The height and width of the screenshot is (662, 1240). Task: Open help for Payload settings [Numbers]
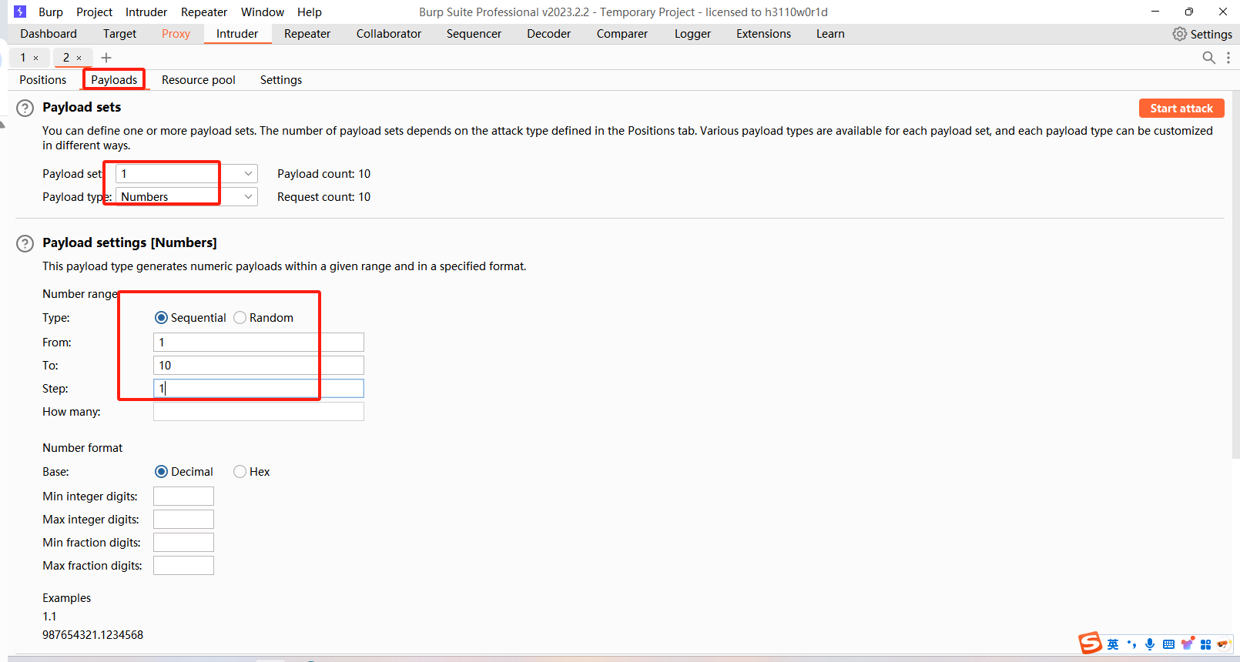(25, 243)
